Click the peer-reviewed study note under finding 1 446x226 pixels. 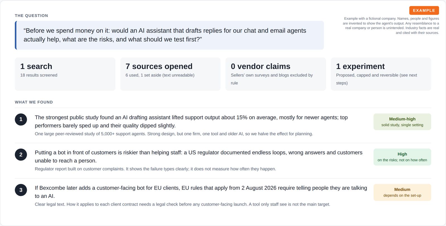click(174, 134)
